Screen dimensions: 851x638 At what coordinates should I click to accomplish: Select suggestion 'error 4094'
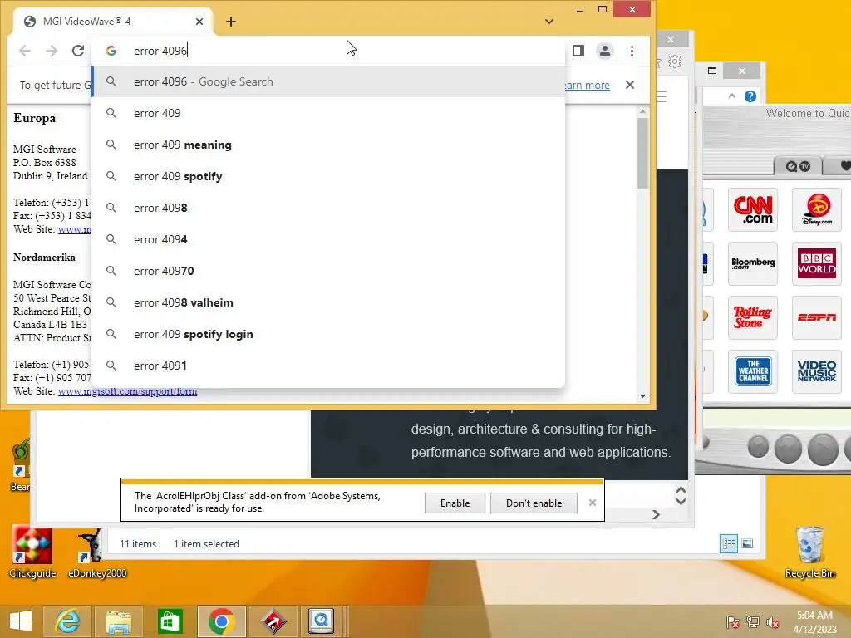pos(328,239)
